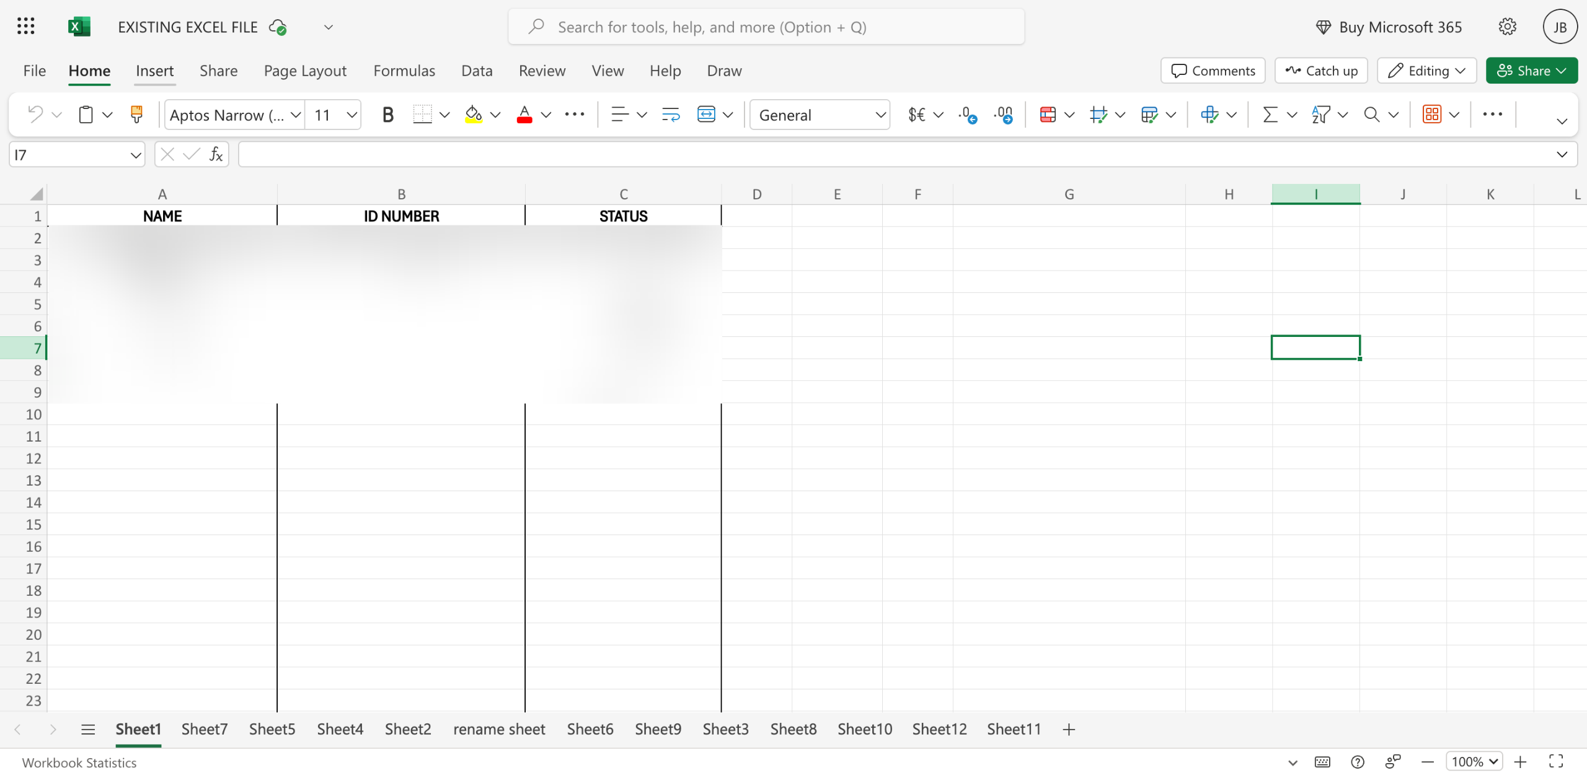Click in the search tools box
Screen dimensions: 1587x773
(x=766, y=27)
